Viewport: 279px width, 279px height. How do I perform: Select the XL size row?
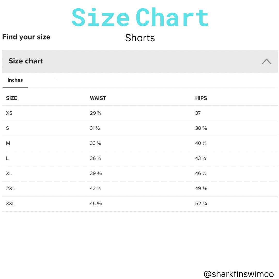click(x=9, y=173)
